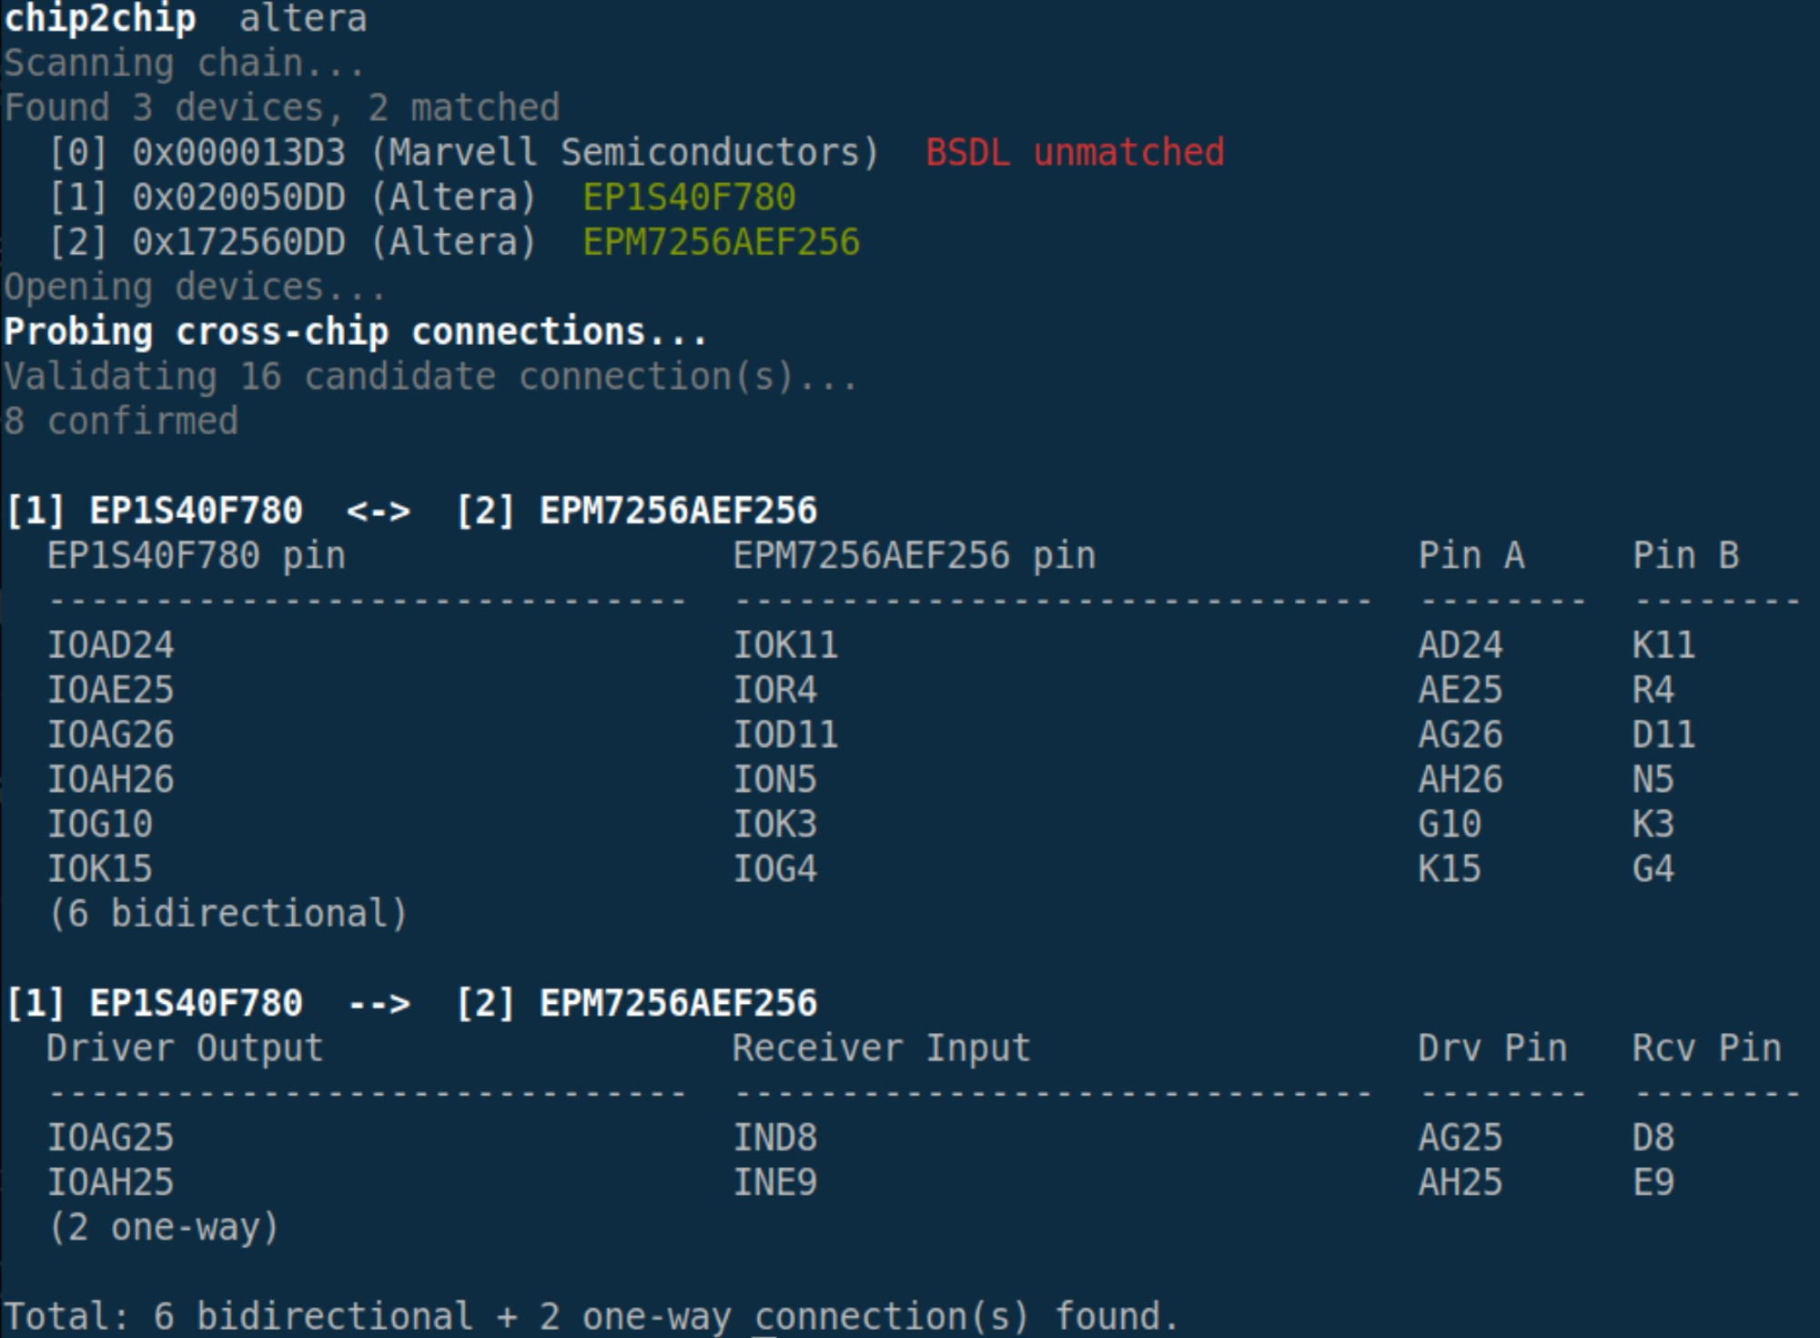Click the IOAD24 pin entry
The height and width of the screenshot is (1338, 1820).
tap(110, 644)
